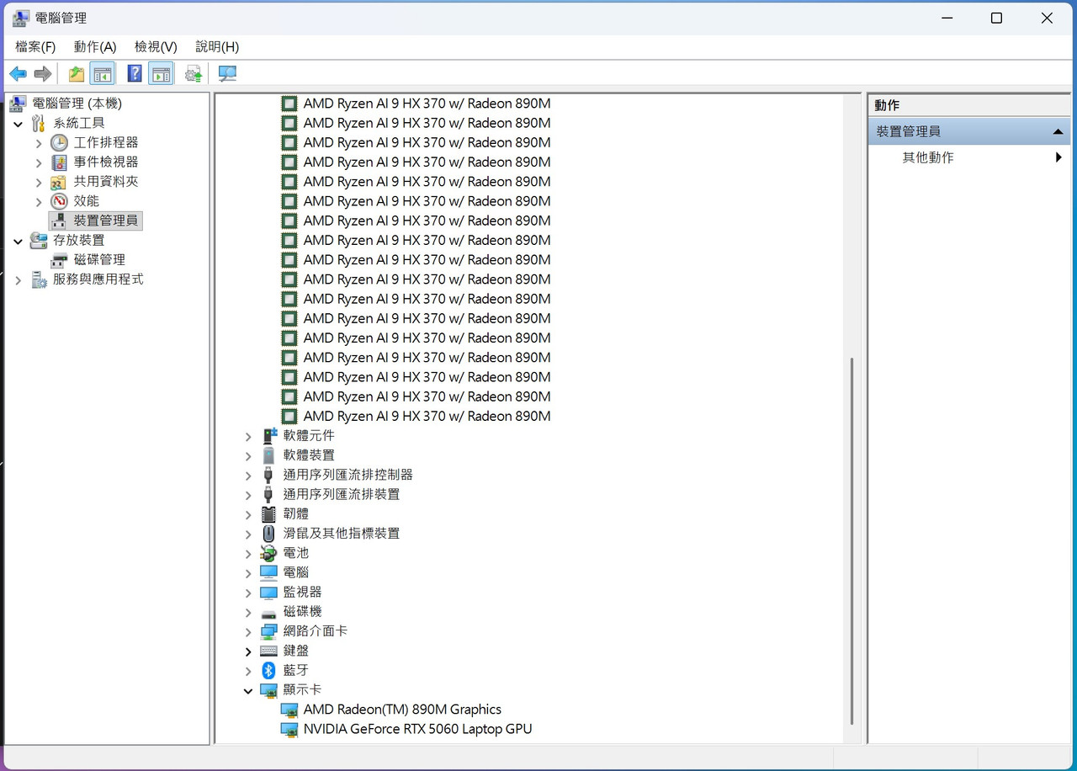
Task: Click the 事件檢視器 icon
Action: click(59, 162)
